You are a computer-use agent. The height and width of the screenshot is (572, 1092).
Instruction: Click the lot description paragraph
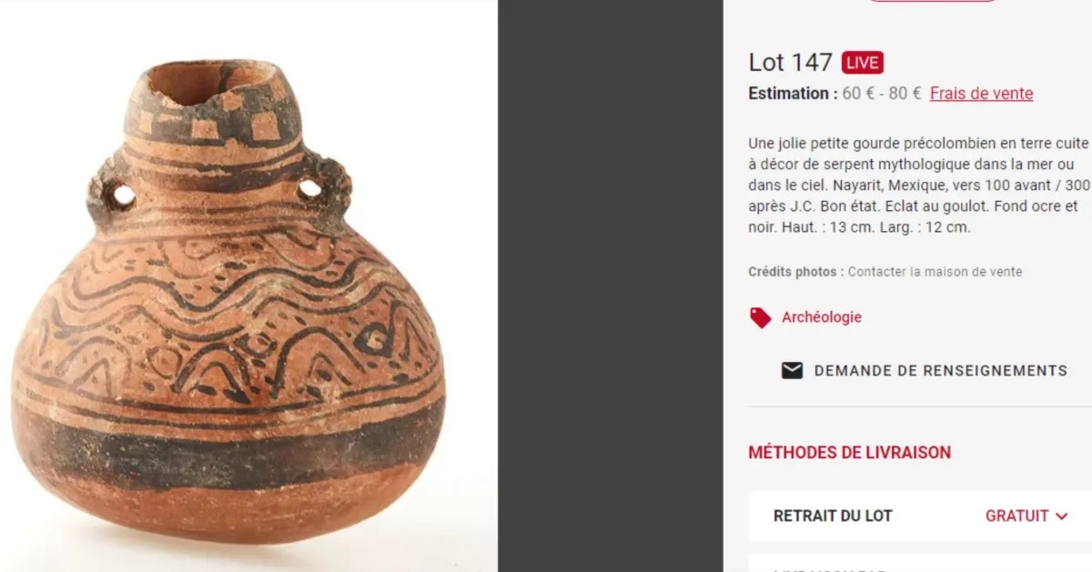920,186
